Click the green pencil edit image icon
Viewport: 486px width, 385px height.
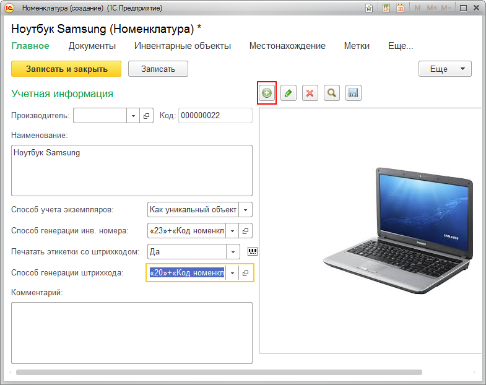289,93
